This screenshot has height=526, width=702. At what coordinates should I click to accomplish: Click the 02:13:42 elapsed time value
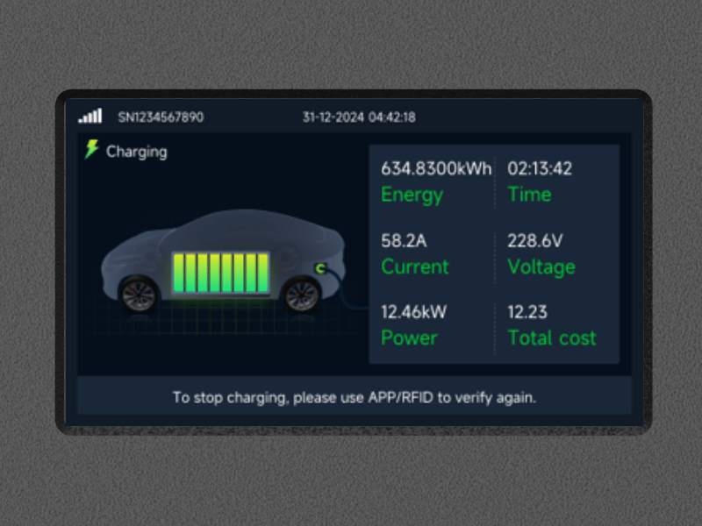pyautogui.click(x=540, y=168)
